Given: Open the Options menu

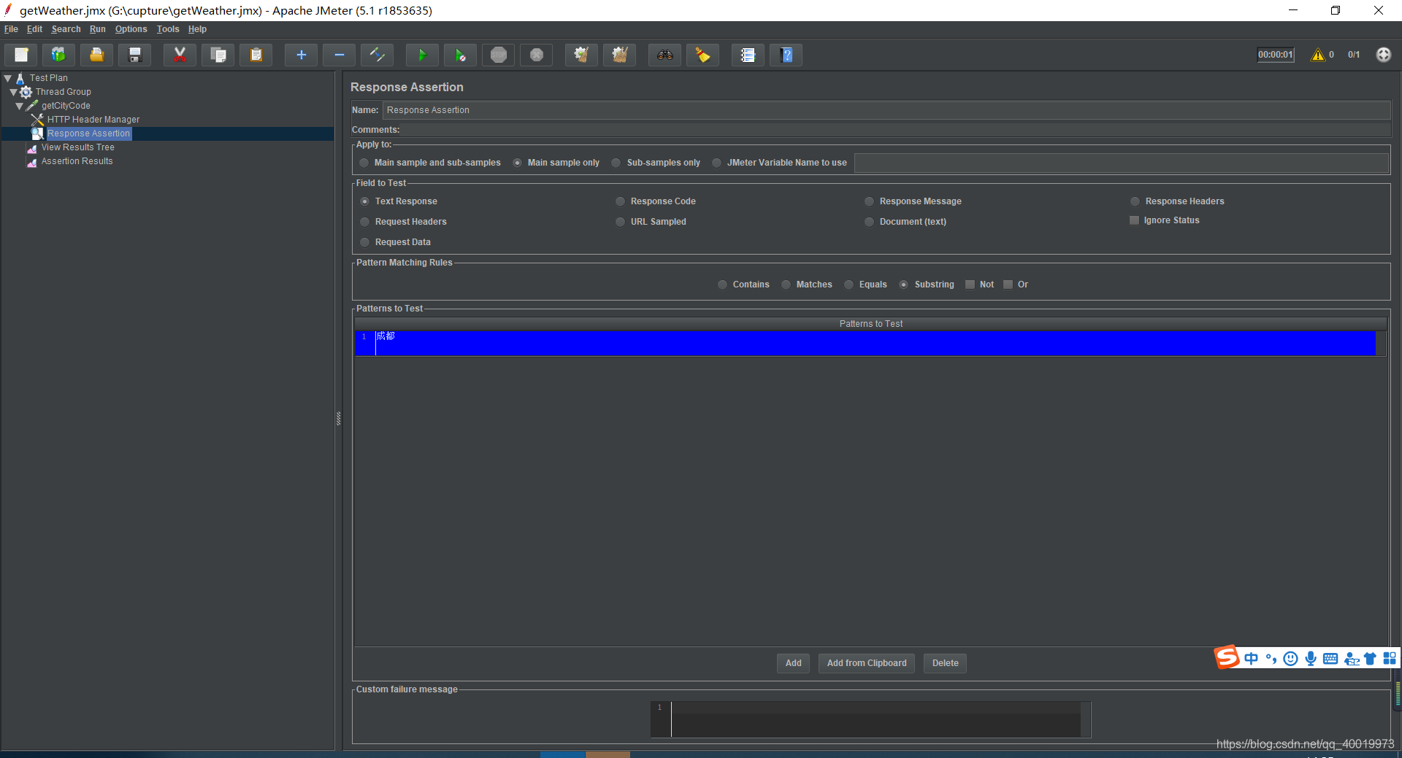Looking at the screenshot, I should click(x=131, y=29).
